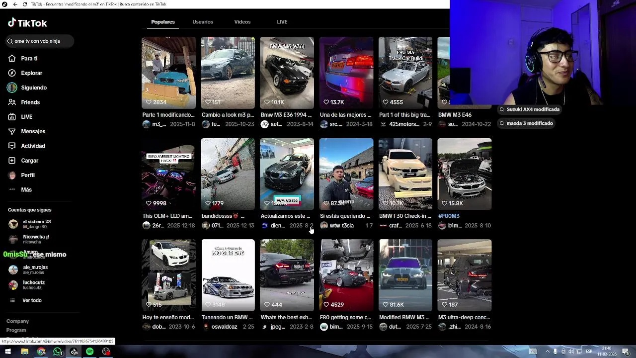Screen dimensions: 636x358
Task: Show hidden system tray icons
Action: pyautogui.click(x=548, y=352)
